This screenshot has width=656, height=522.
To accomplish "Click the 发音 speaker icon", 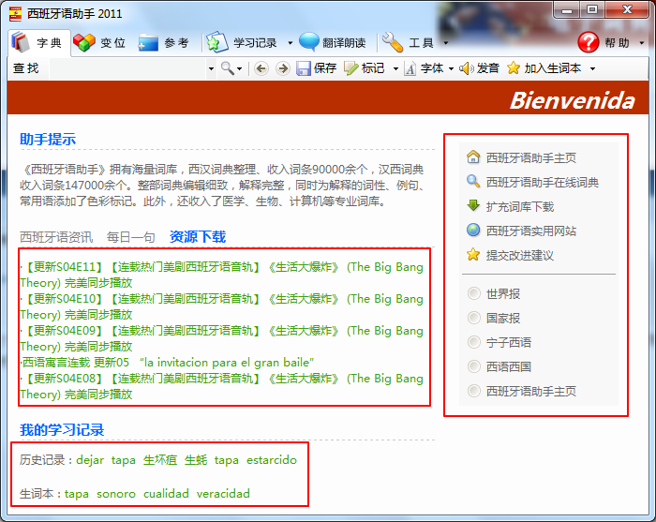I will coord(466,68).
